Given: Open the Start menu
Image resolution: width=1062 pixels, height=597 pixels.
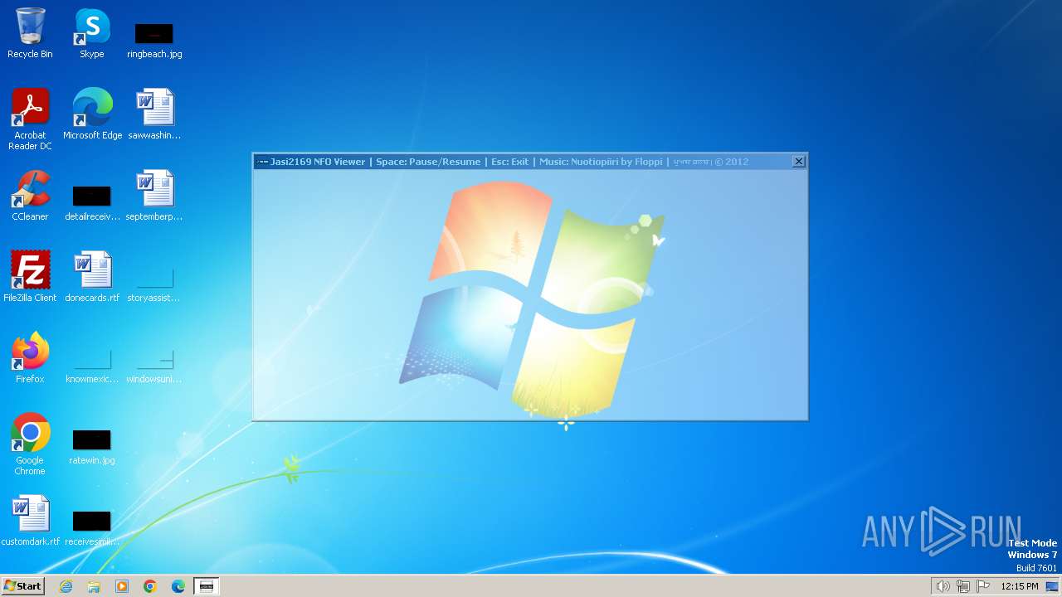Looking at the screenshot, I should click(23, 586).
